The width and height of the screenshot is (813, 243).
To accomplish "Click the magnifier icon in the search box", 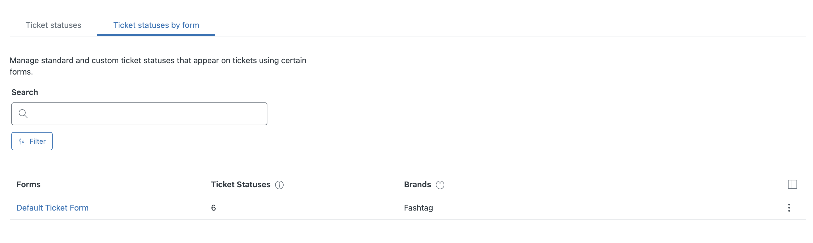I will click(23, 114).
